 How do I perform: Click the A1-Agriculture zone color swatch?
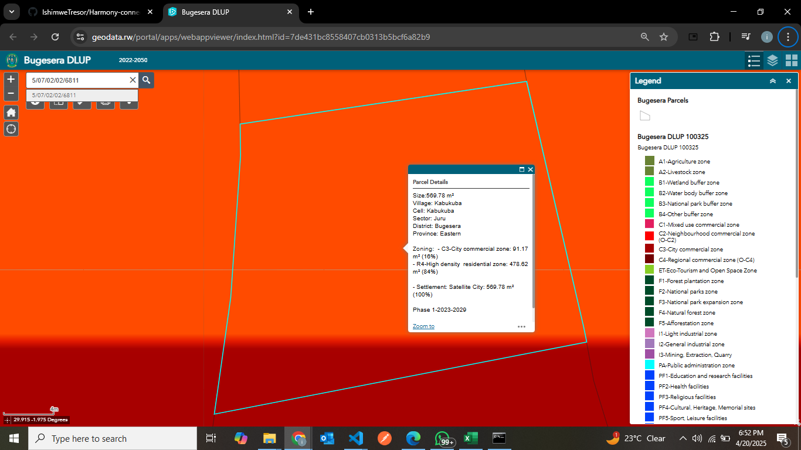pyautogui.click(x=649, y=161)
